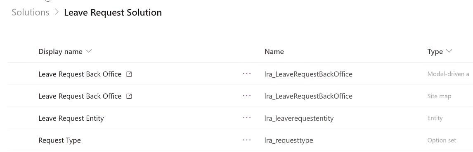Open more options for model-driven app row
Image resolution: width=473 pixels, height=152 pixels.
pos(247,74)
